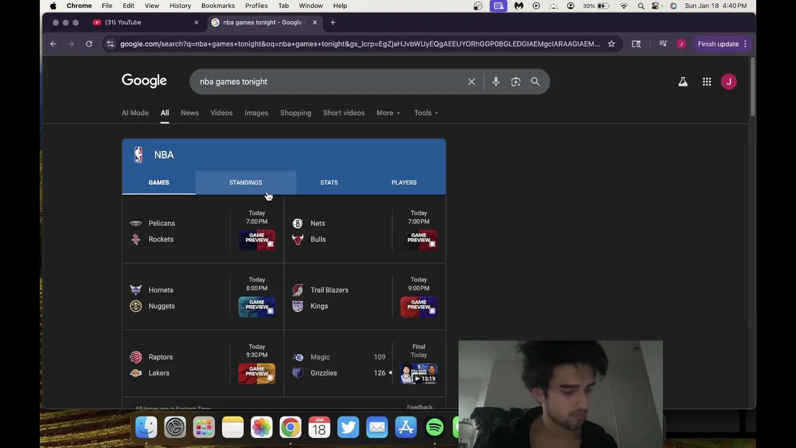The image size is (796, 448).
Task: Start voice search with microphone icon
Action: point(496,82)
